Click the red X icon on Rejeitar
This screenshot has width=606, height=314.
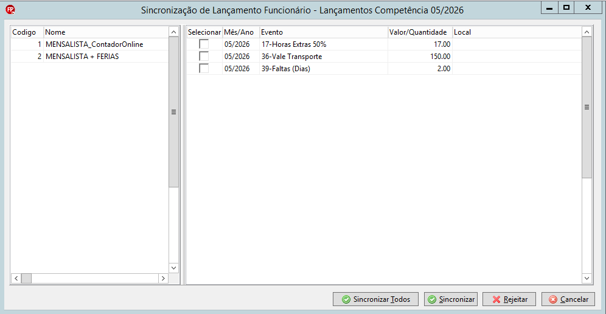point(496,299)
